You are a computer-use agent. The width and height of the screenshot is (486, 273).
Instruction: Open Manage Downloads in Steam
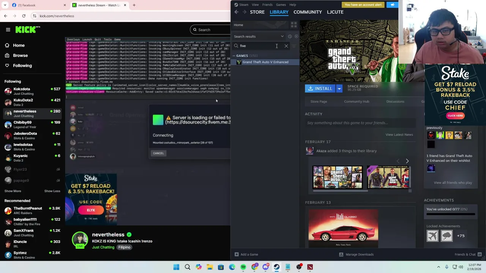tap(356, 254)
